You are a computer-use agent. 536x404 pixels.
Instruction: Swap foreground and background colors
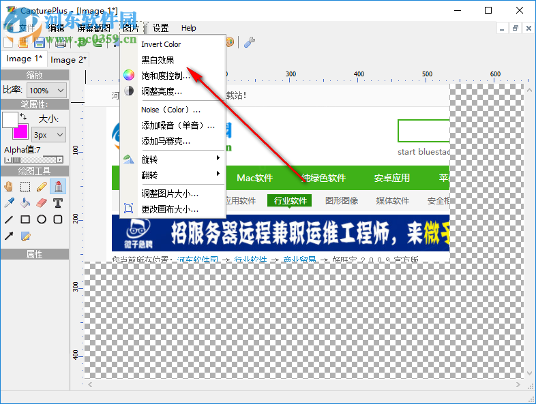pyautogui.click(x=23, y=116)
